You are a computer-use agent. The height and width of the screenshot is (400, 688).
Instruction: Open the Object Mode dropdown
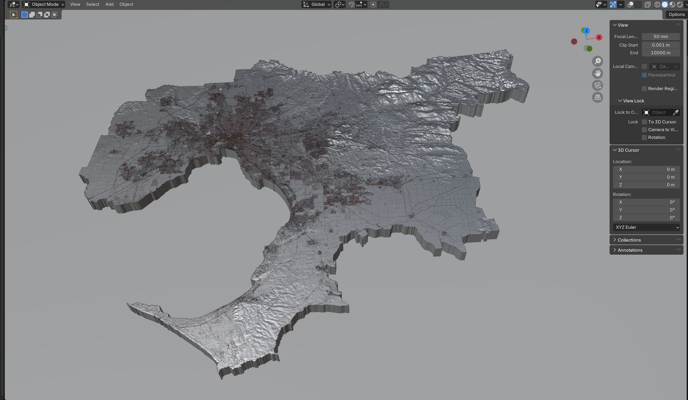coord(44,4)
